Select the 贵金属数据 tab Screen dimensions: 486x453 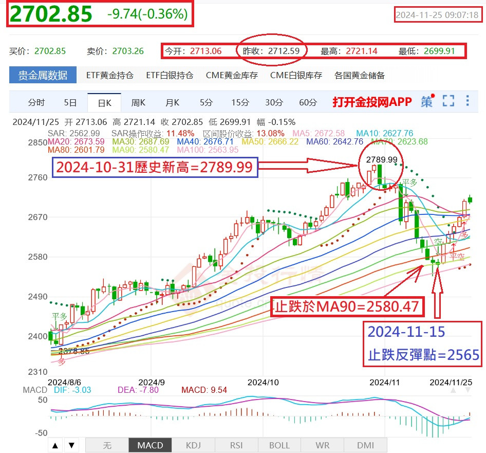[43, 75]
